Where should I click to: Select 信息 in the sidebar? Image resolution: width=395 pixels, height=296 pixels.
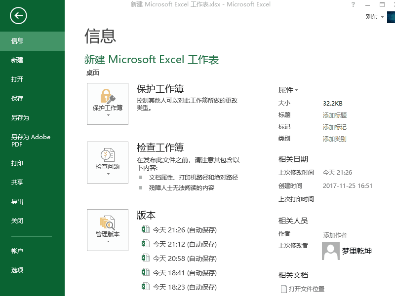click(x=32, y=41)
